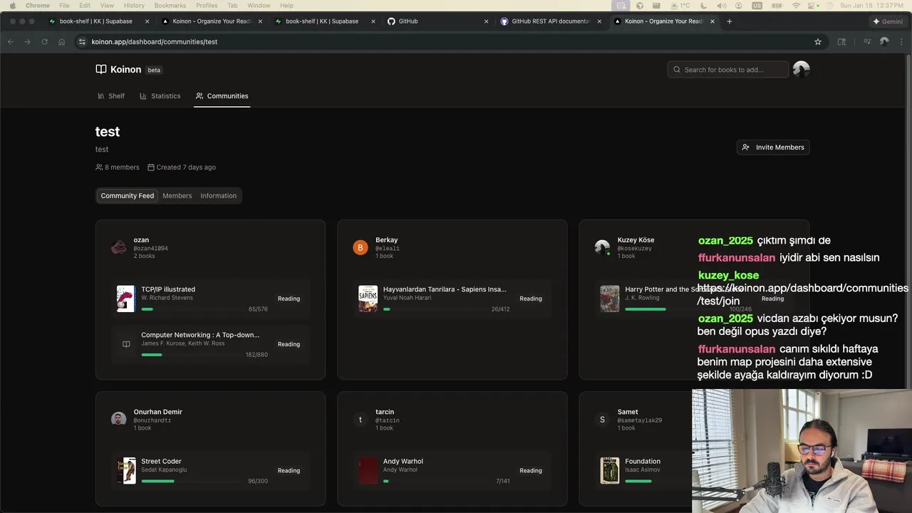Viewport: 912px width, 513px height.
Task: Click Onurhan Demir's avatar photo
Action: 118,419
